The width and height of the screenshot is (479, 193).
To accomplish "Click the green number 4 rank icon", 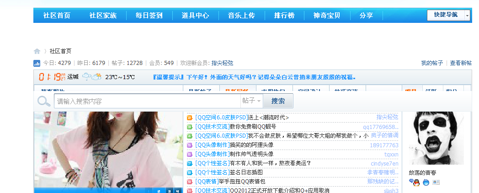I will (x=189, y=136).
